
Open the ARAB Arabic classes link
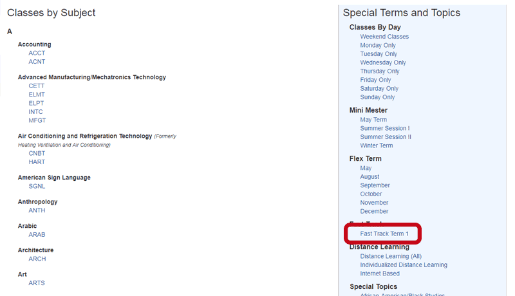(x=37, y=235)
